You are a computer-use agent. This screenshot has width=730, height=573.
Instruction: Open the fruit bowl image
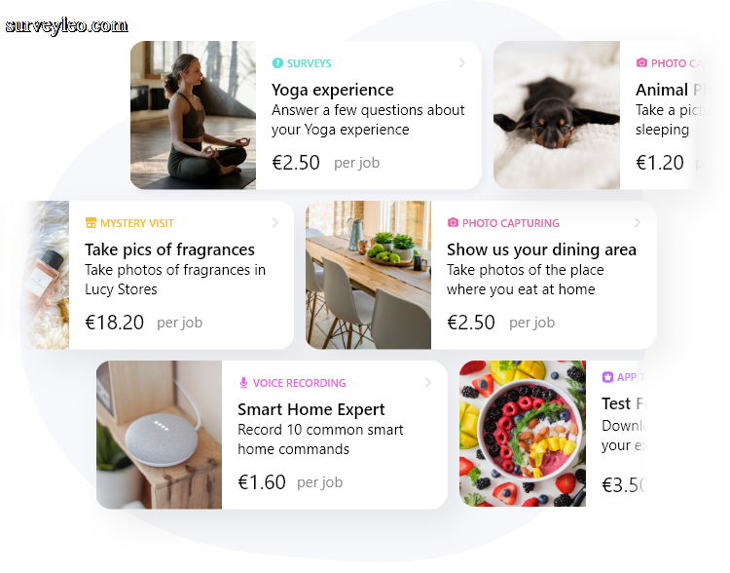(523, 434)
